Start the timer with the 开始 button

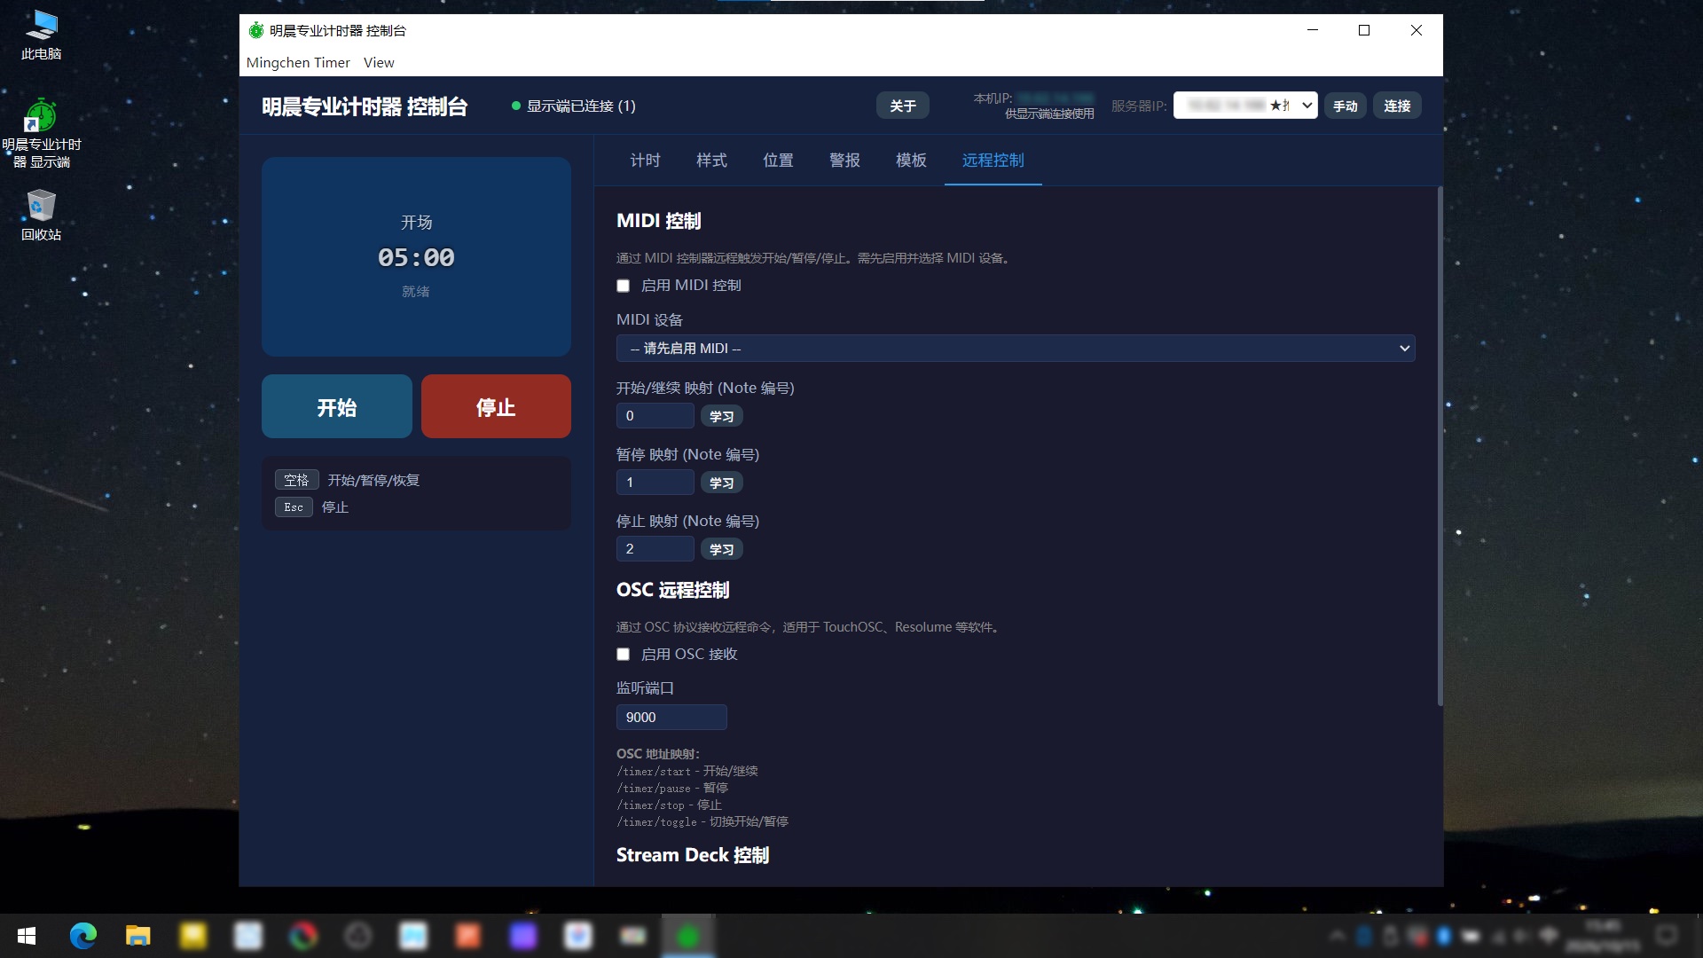point(337,406)
